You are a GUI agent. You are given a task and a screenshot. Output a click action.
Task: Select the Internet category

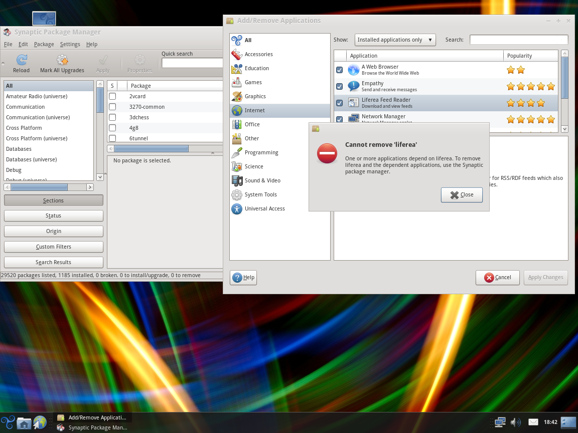[280, 110]
